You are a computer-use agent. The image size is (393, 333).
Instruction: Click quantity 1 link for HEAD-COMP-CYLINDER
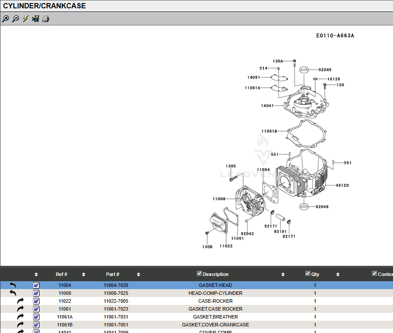point(315,293)
